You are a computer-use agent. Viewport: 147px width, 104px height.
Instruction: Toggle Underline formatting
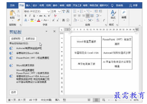click(34, 16)
